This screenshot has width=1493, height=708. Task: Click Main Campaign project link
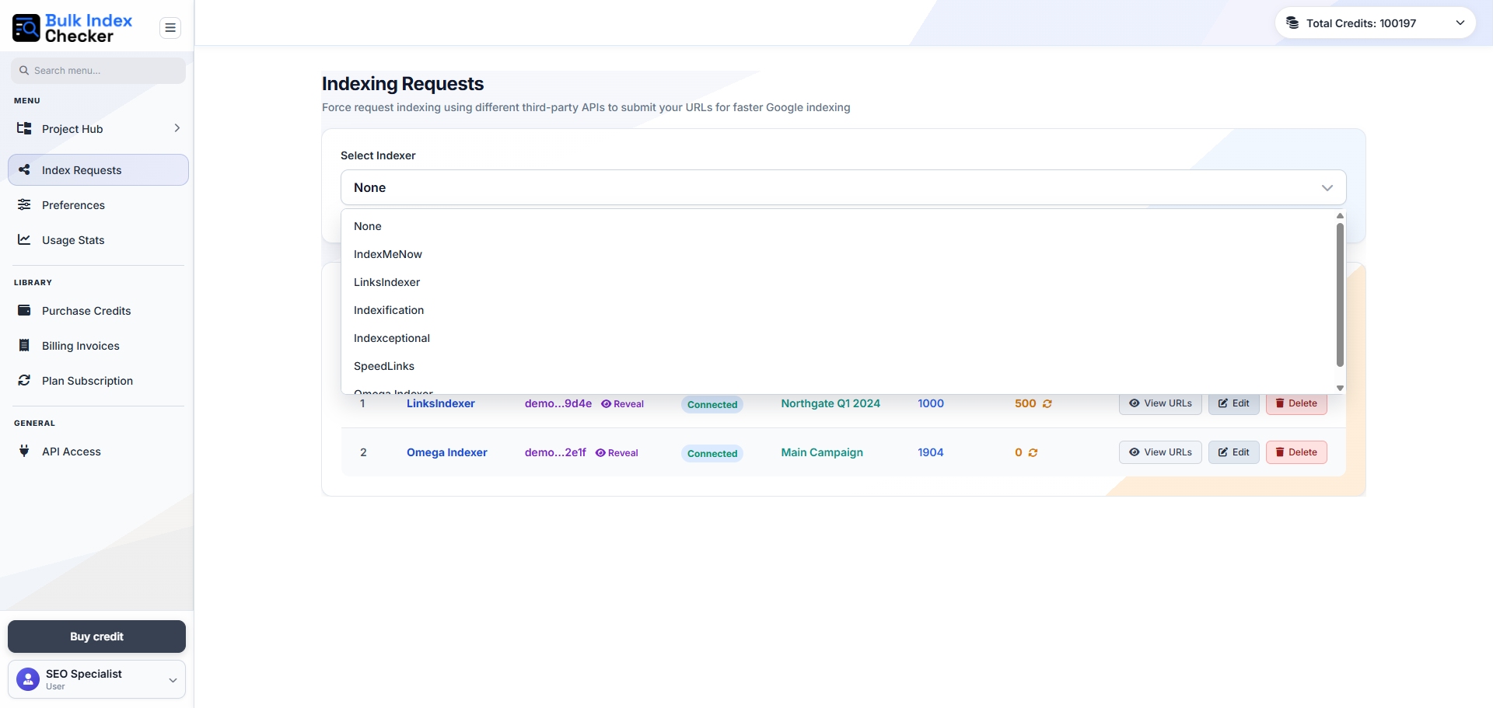point(822,452)
